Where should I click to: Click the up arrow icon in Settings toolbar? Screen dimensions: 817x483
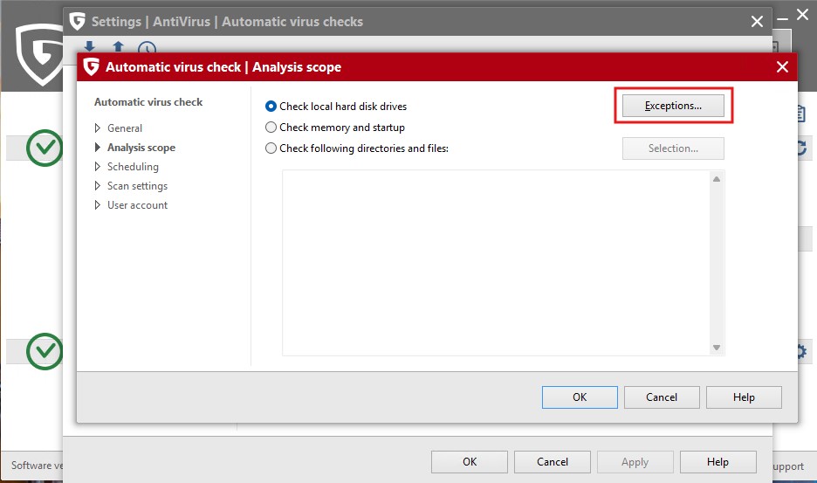119,47
